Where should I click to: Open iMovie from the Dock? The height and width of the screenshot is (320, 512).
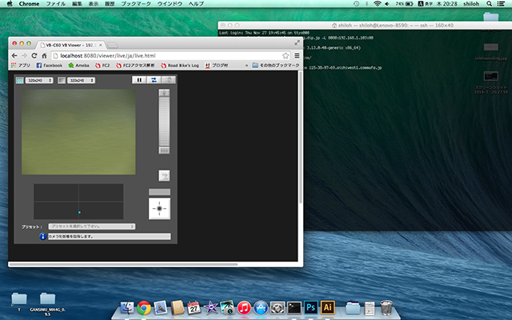(x=210, y=307)
